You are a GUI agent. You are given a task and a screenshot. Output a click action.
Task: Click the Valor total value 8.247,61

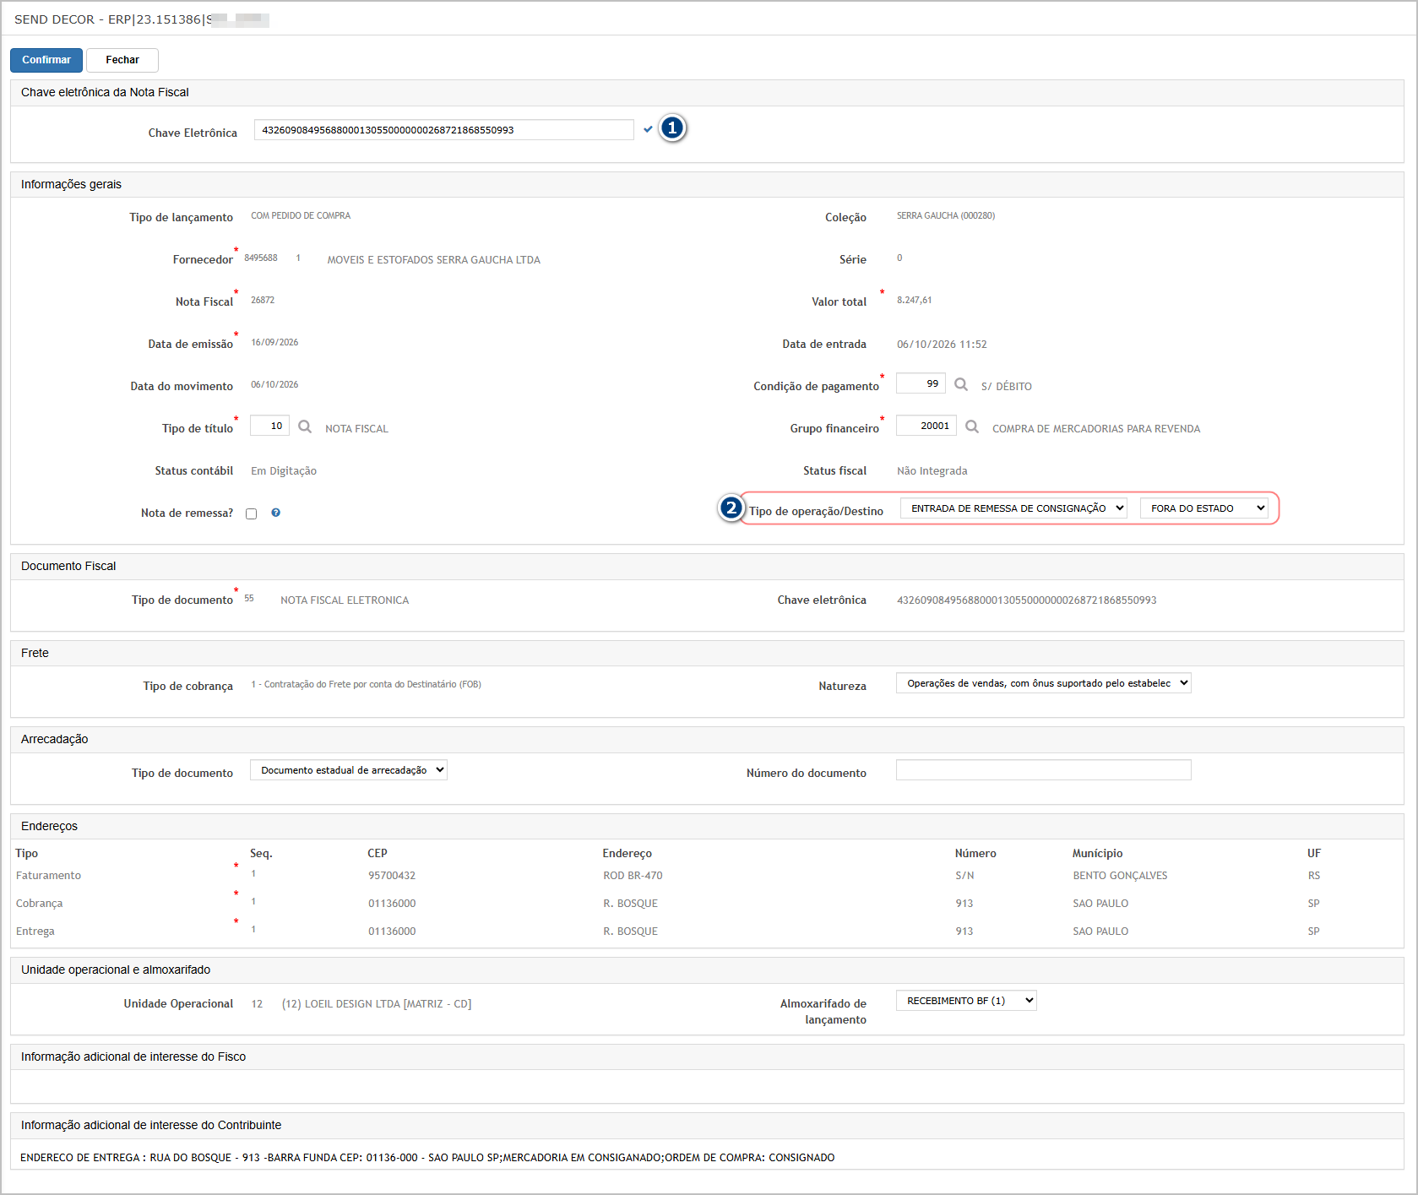(x=915, y=300)
